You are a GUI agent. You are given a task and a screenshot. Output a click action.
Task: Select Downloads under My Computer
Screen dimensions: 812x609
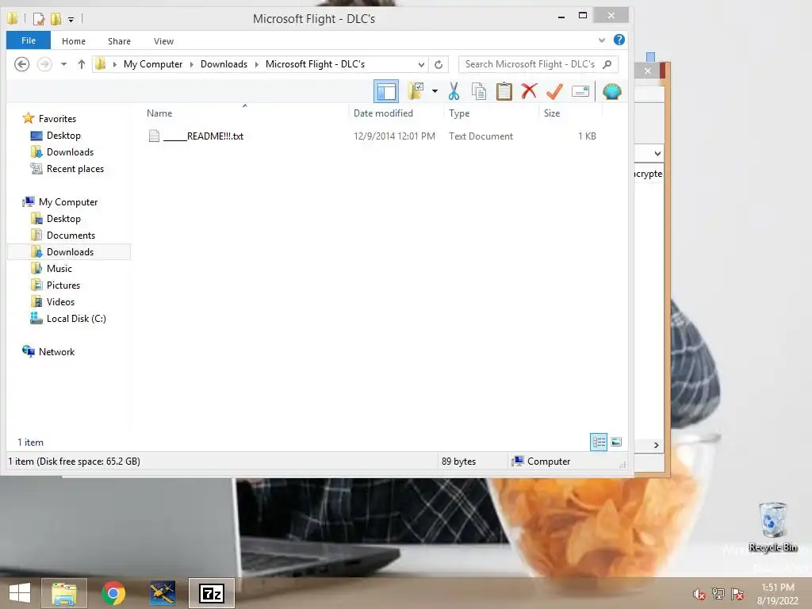70,251
